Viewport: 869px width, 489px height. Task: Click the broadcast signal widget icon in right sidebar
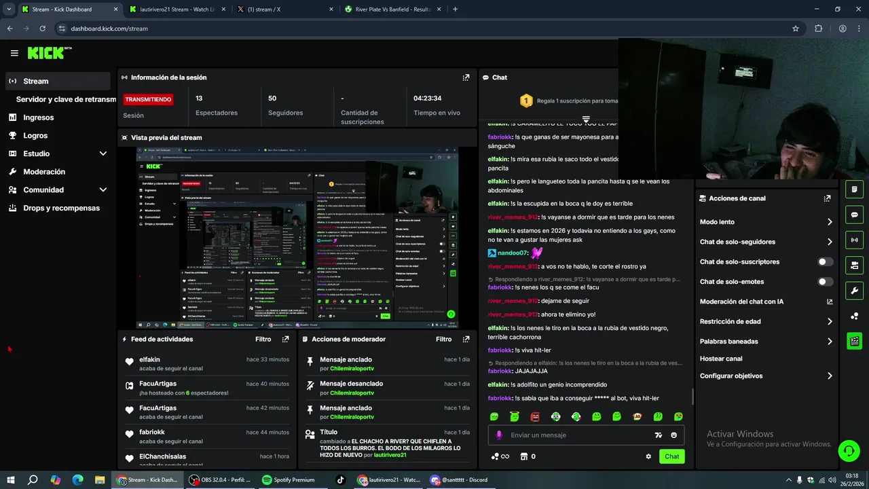point(854,240)
